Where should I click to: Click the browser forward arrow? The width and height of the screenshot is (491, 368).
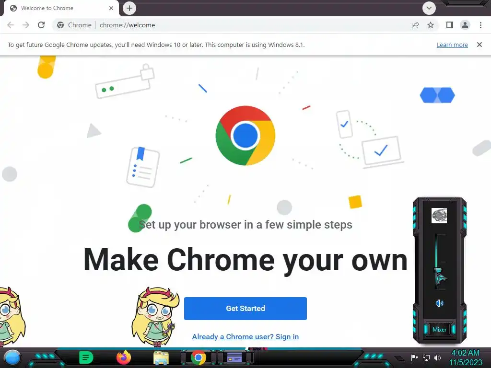26,25
